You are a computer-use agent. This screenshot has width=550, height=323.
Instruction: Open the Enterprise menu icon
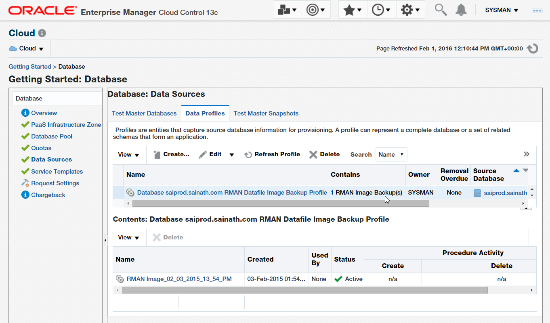point(288,10)
